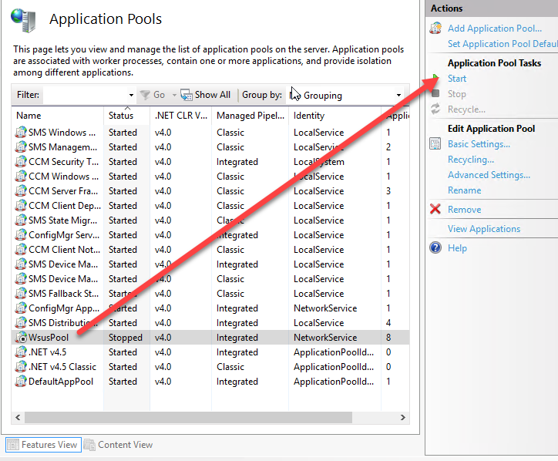The height and width of the screenshot is (461, 558).
Task: Open the Go button dropdown arrow
Action: (174, 95)
